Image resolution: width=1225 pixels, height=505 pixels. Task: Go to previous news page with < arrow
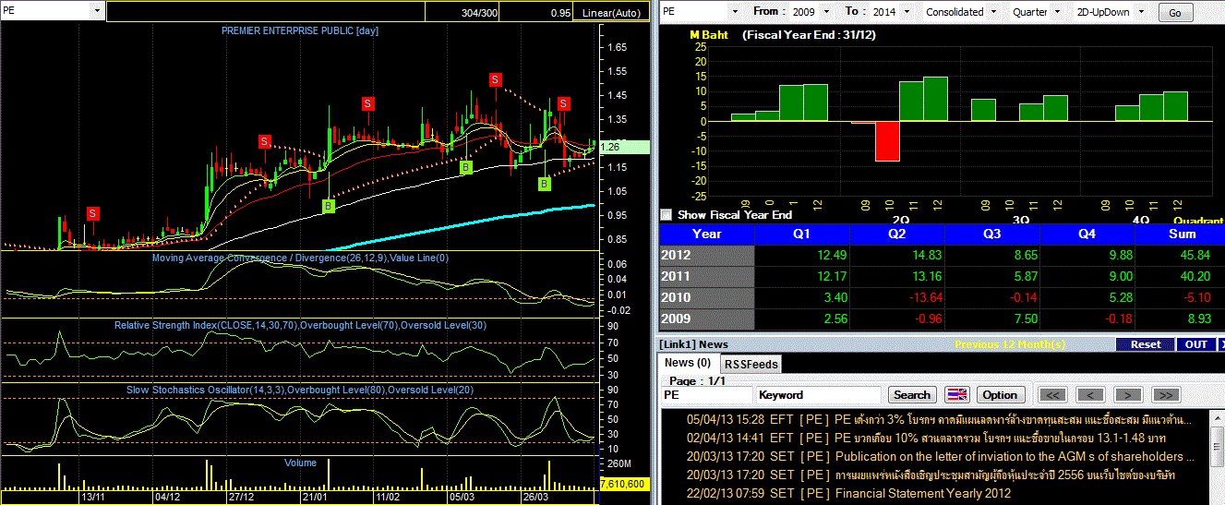[x=1090, y=394]
